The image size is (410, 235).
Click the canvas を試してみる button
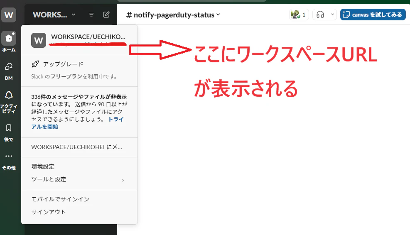pyautogui.click(x=373, y=15)
